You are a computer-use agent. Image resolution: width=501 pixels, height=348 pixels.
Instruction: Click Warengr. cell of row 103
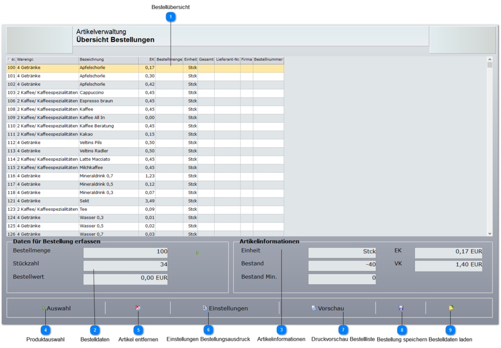(x=47, y=93)
